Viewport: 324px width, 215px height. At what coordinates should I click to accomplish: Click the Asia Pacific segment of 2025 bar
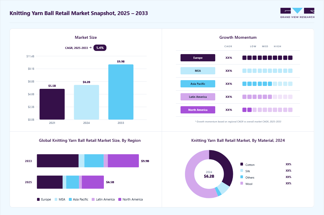[73, 182]
